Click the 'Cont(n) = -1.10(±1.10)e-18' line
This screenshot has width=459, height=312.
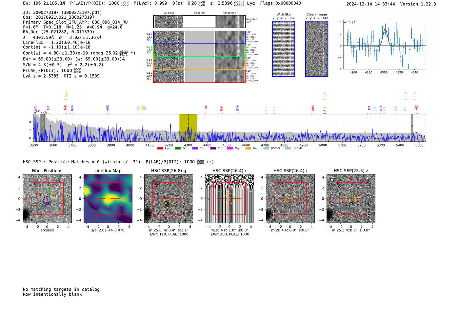(57, 47)
